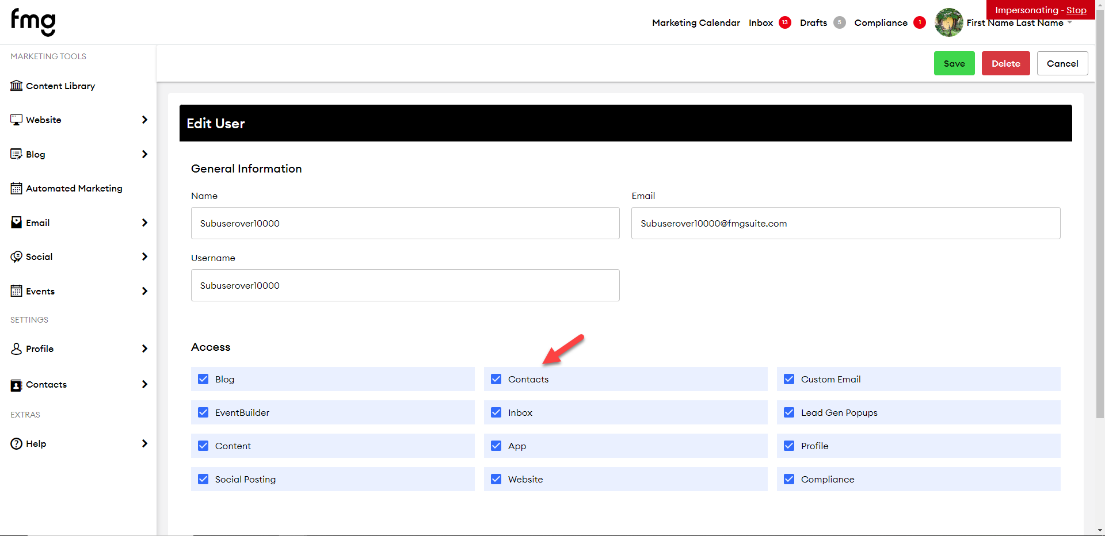Click the EventBuilder label text

(242, 412)
